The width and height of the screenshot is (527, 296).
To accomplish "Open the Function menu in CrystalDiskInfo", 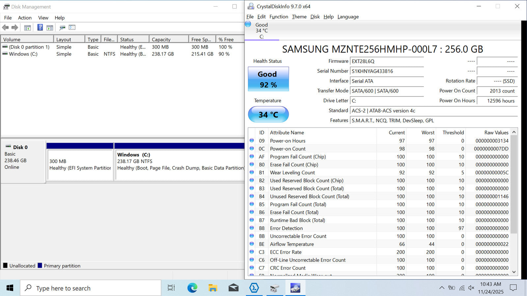I will [278, 17].
